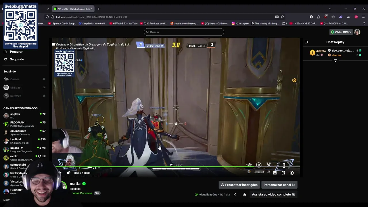Open the HEPTA DE SG YouTube bookmark
The image size is (368, 207).
(x=123, y=24)
